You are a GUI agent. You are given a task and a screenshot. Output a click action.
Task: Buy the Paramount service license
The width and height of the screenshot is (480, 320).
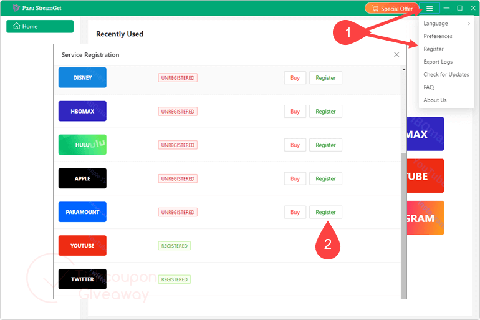[x=295, y=212]
